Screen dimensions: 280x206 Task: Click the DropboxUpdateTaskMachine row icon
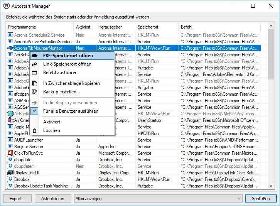coord(10,186)
